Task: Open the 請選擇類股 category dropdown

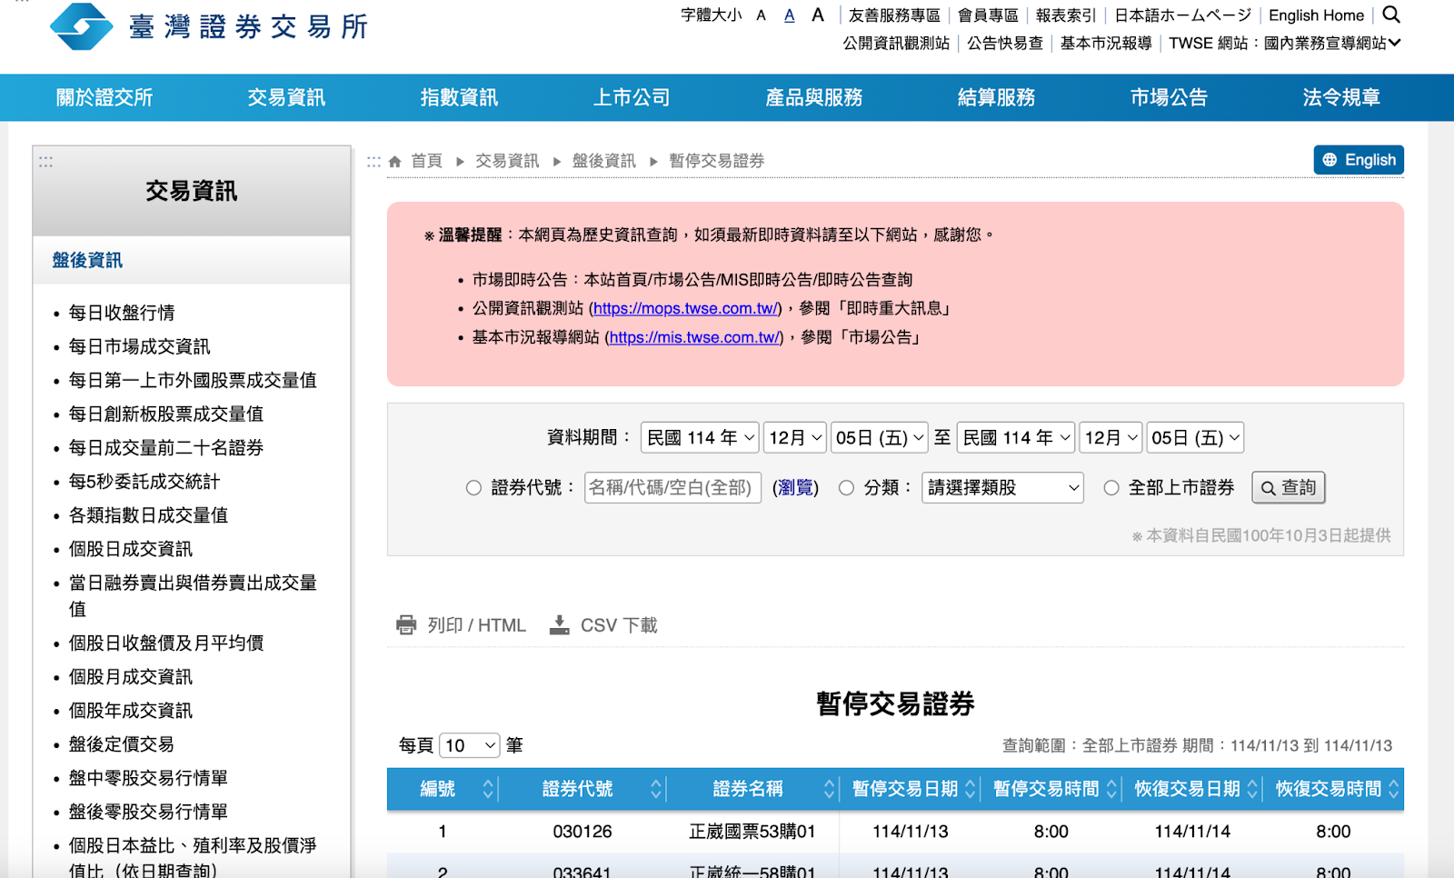Action: click(1001, 487)
